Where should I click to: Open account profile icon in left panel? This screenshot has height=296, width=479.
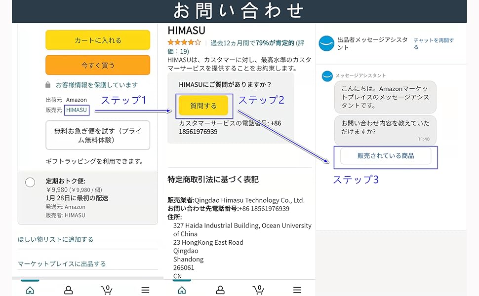point(69,290)
